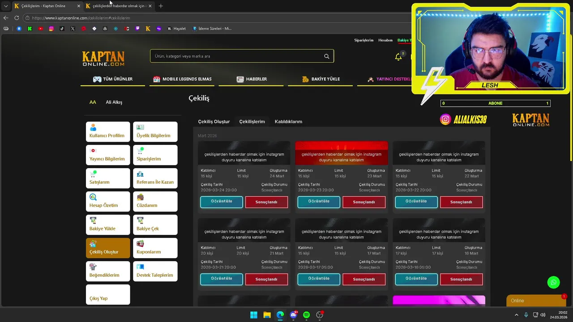Close the Çekilişlerim - Kaptan Online tab
Viewport: 573px width, 322px height.
(79, 6)
